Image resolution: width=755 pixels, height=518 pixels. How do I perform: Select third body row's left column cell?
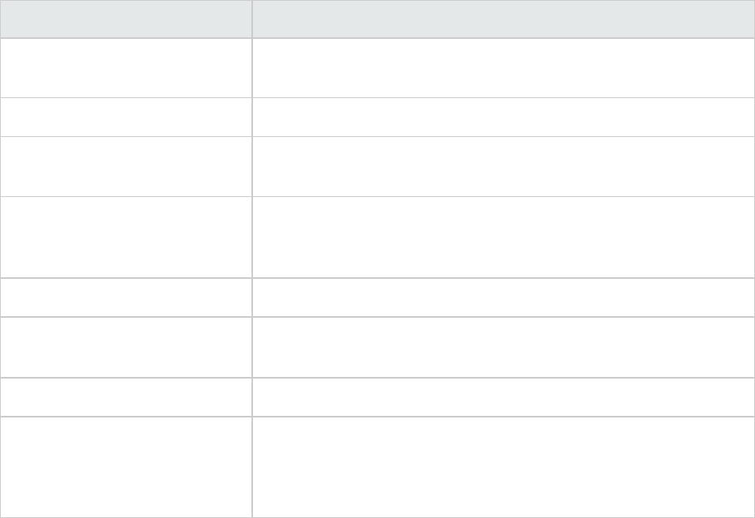point(126,166)
